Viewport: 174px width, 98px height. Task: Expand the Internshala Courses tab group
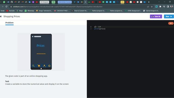[x=65, y=2]
